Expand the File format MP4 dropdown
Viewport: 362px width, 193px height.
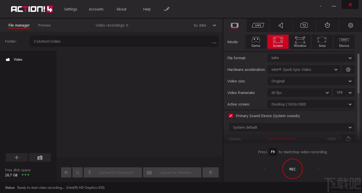[x=311, y=58]
